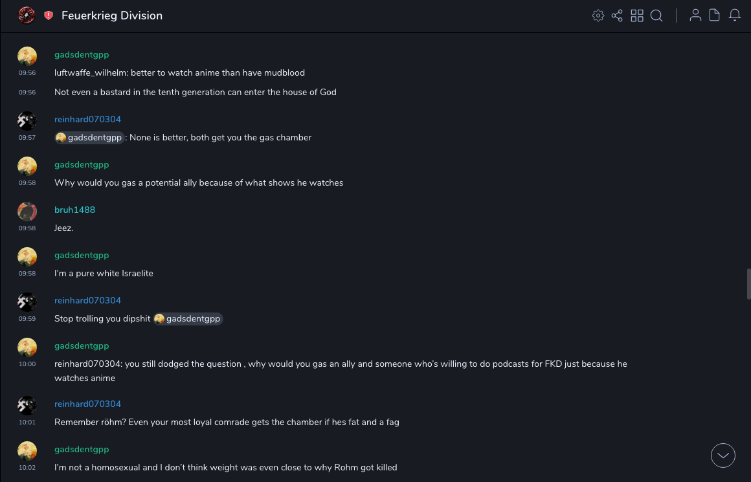Open the files document icon
751x482 pixels.
715,16
